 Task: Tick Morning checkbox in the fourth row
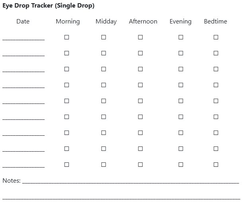(66, 85)
